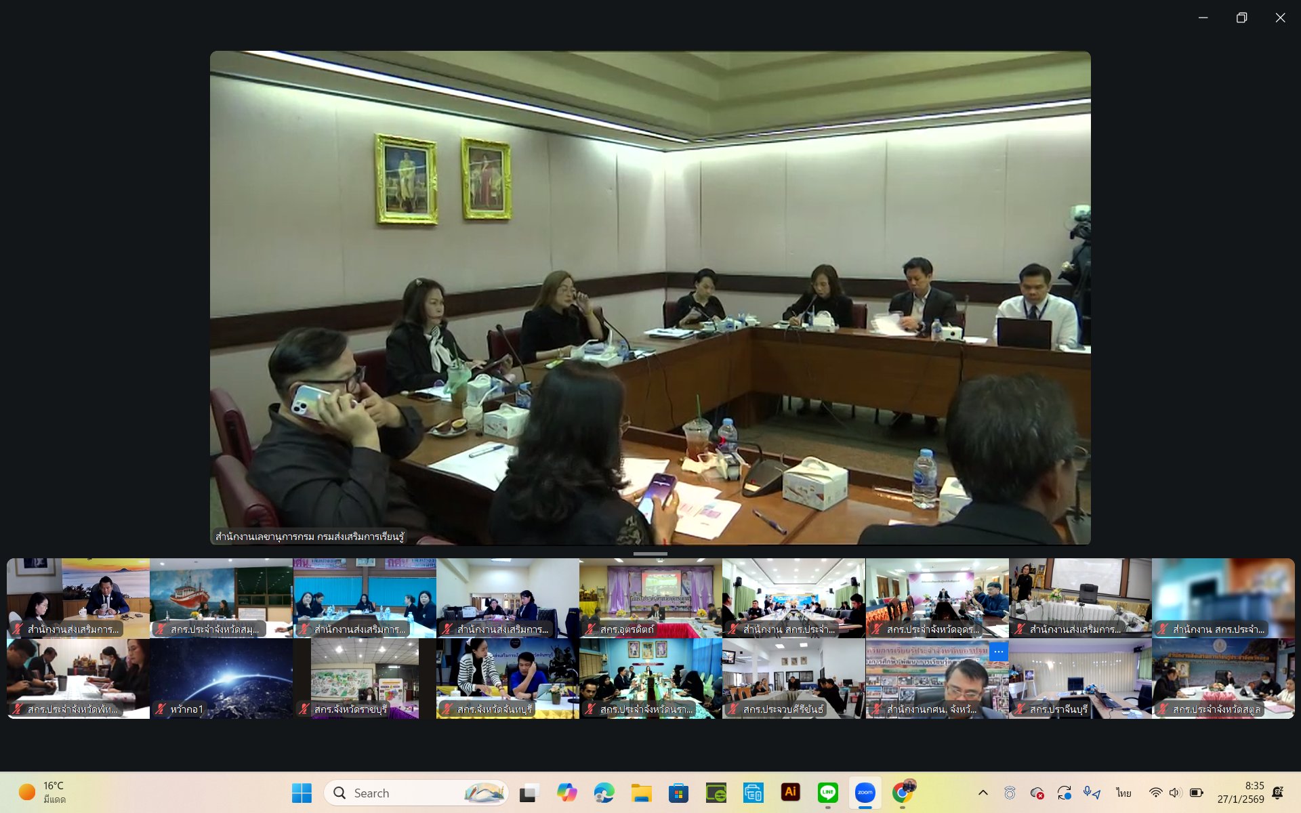The image size is (1301, 813).
Task: Open Microsoft Store taskbar icon
Action: click(678, 792)
